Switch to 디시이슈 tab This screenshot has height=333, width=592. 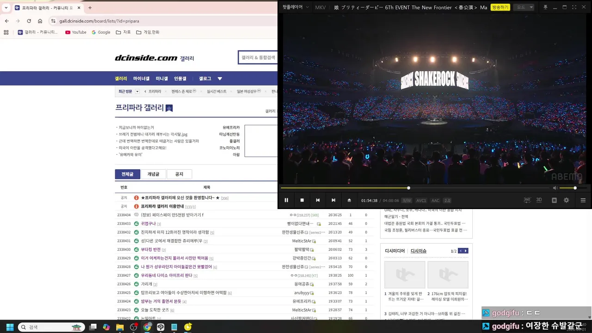point(419,251)
